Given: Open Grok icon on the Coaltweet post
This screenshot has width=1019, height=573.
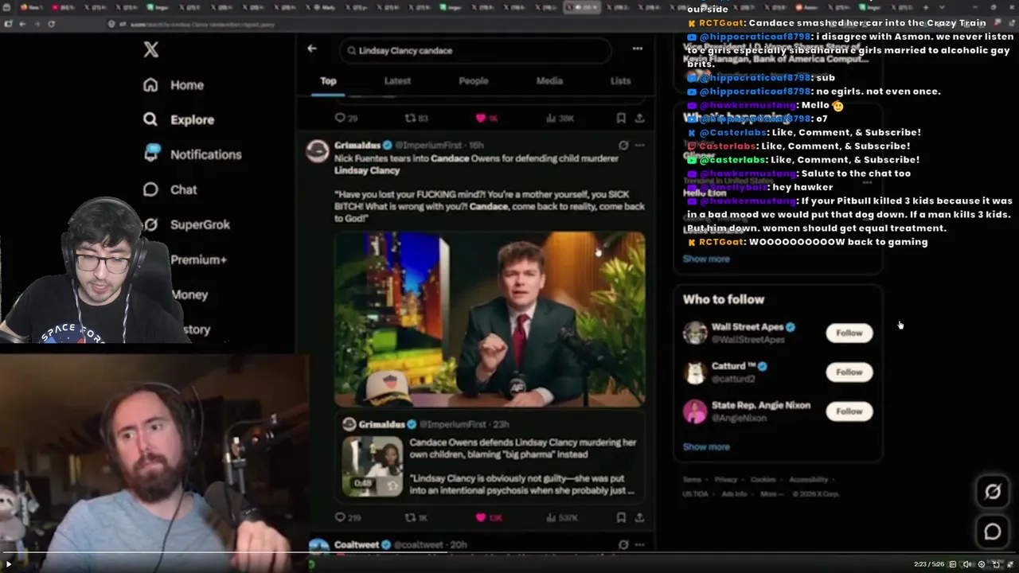Looking at the screenshot, I should (623, 545).
